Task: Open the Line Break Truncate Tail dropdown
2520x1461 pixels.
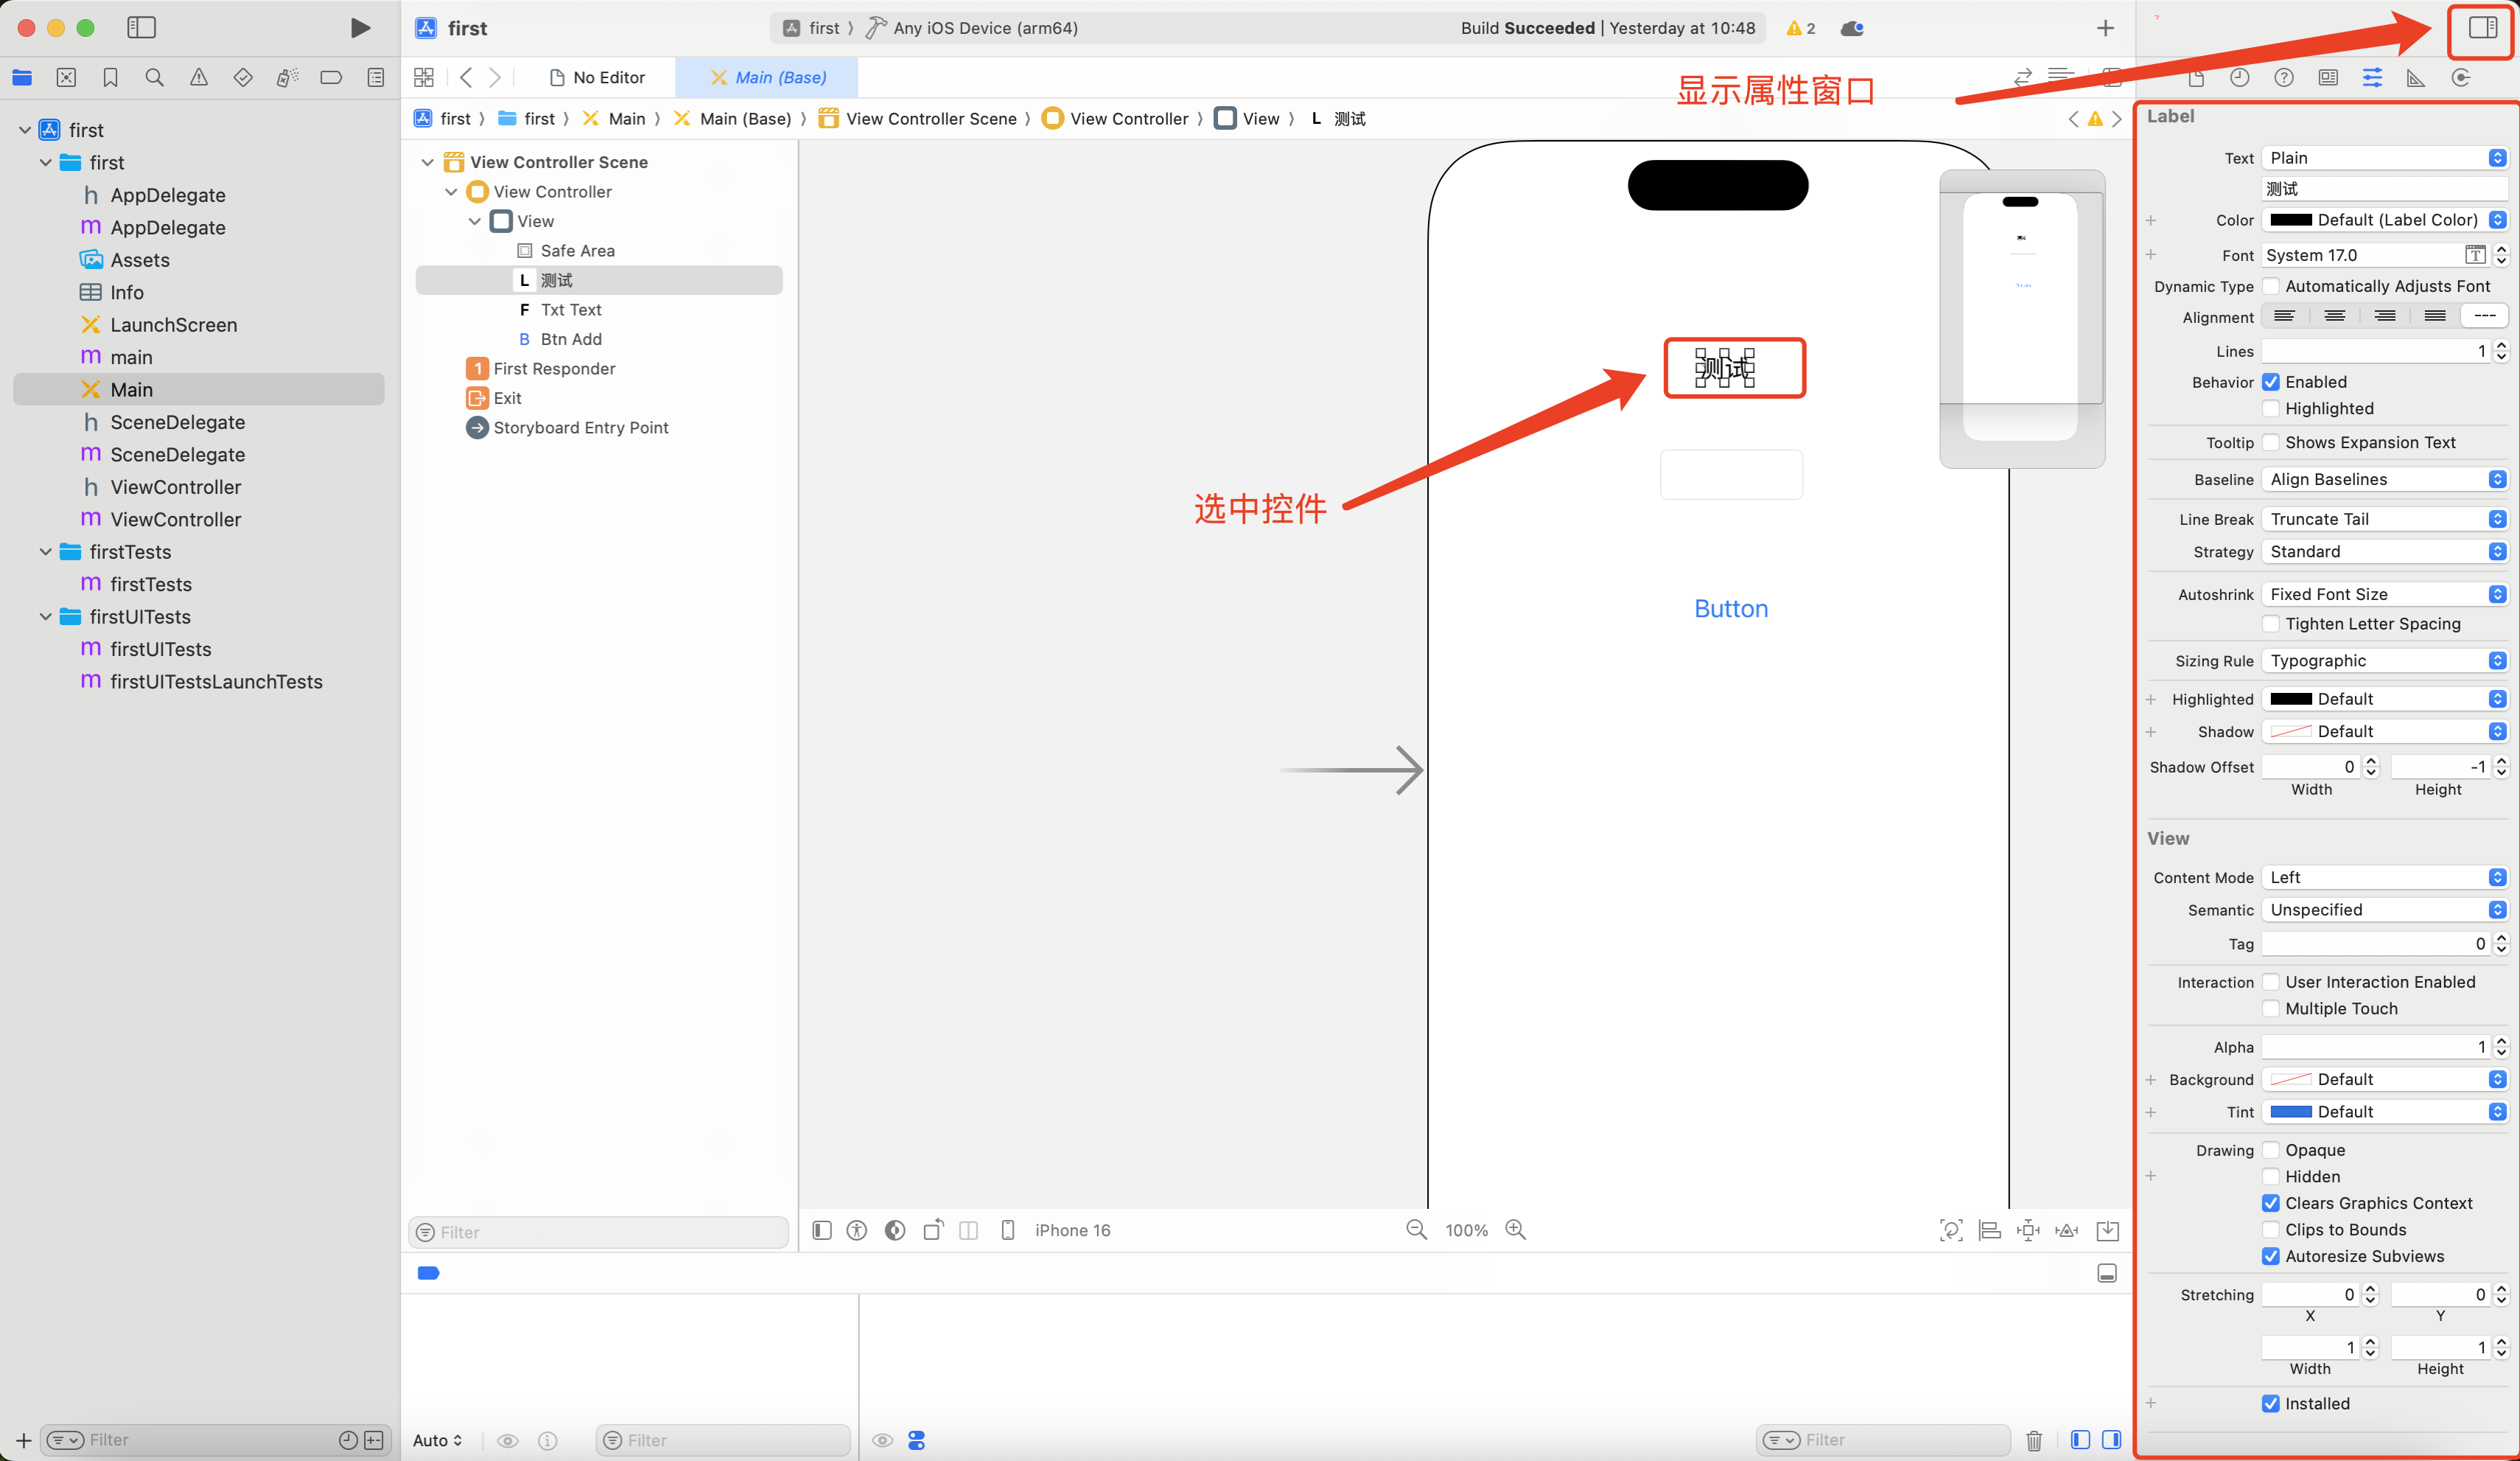Action: [2385, 518]
